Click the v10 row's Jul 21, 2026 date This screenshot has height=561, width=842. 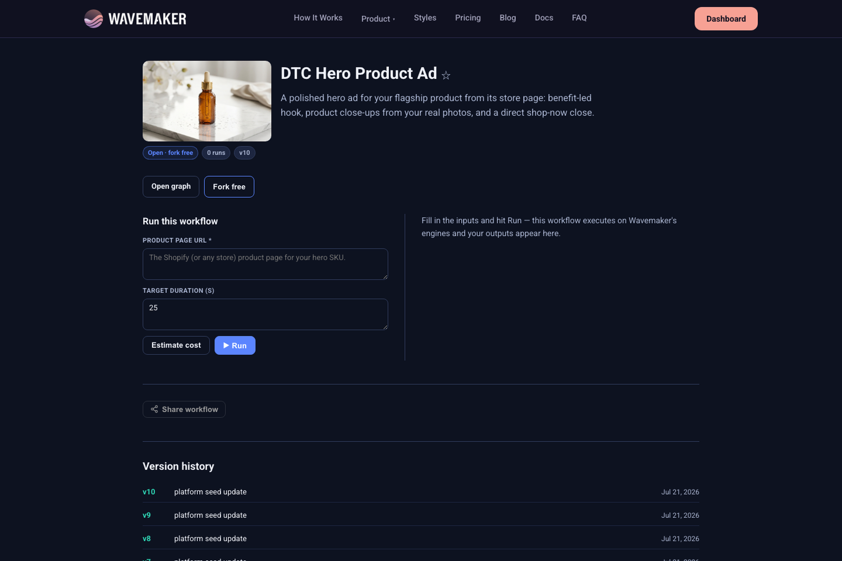coord(680,492)
